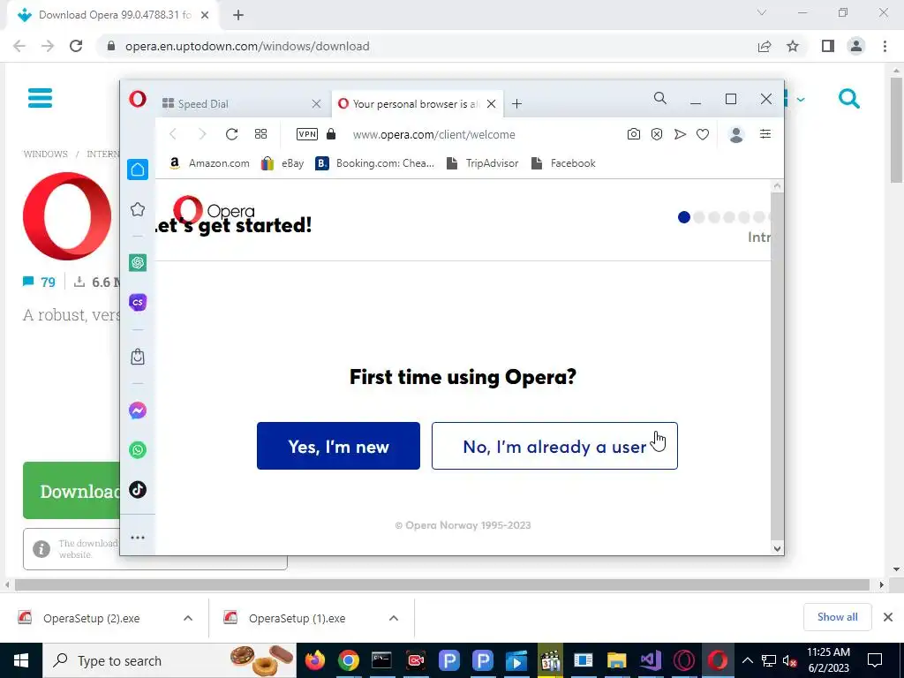
Task: Open Windows Start menu
Action: coord(21,660)
